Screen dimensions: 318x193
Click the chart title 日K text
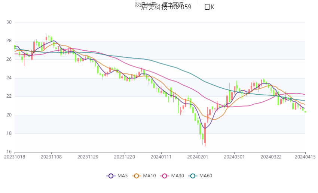click(x=209, y=7)
